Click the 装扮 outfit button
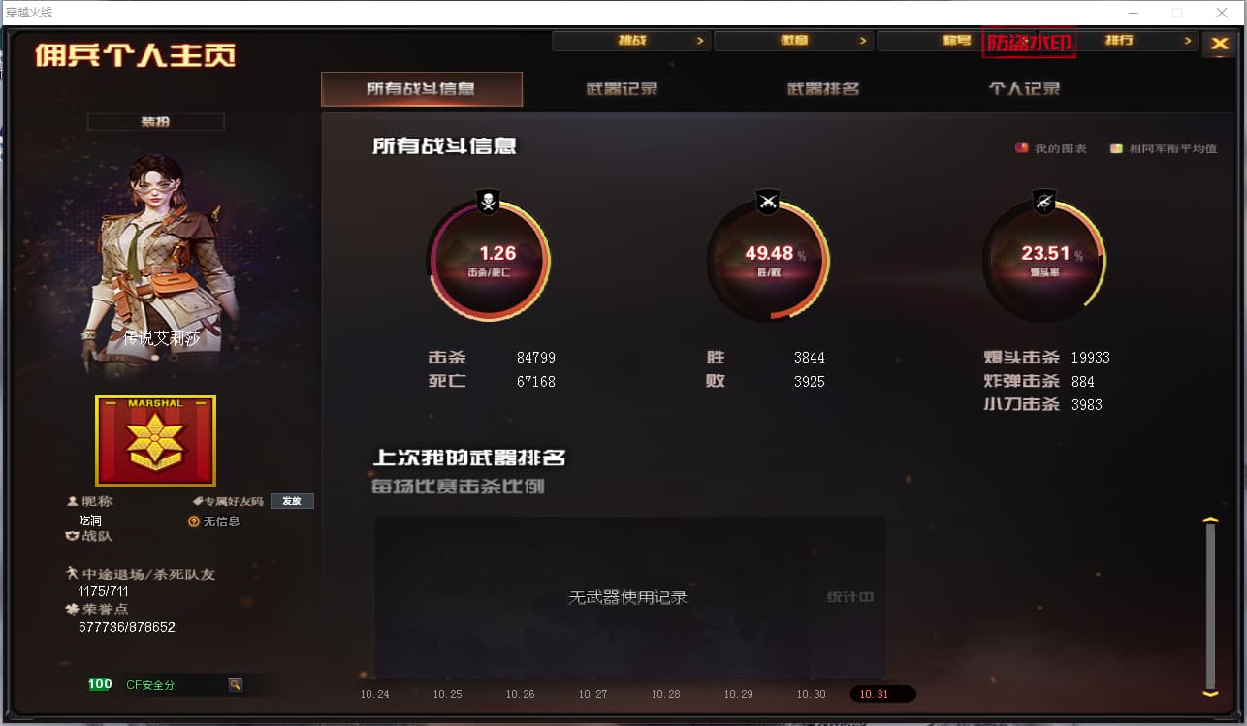Image resolution: width=1247 pixels, height=726 pixels. (155, 122)
